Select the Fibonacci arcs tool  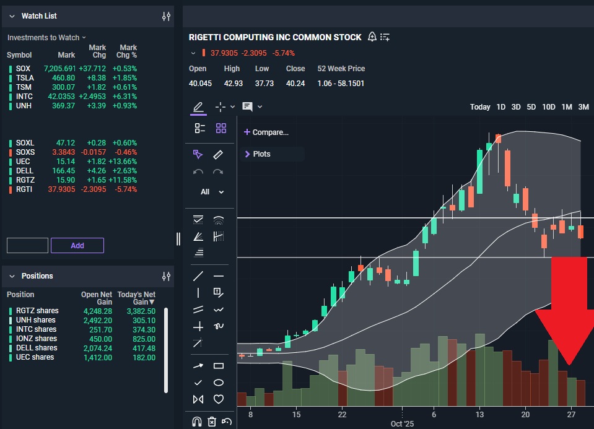[219, 220]
